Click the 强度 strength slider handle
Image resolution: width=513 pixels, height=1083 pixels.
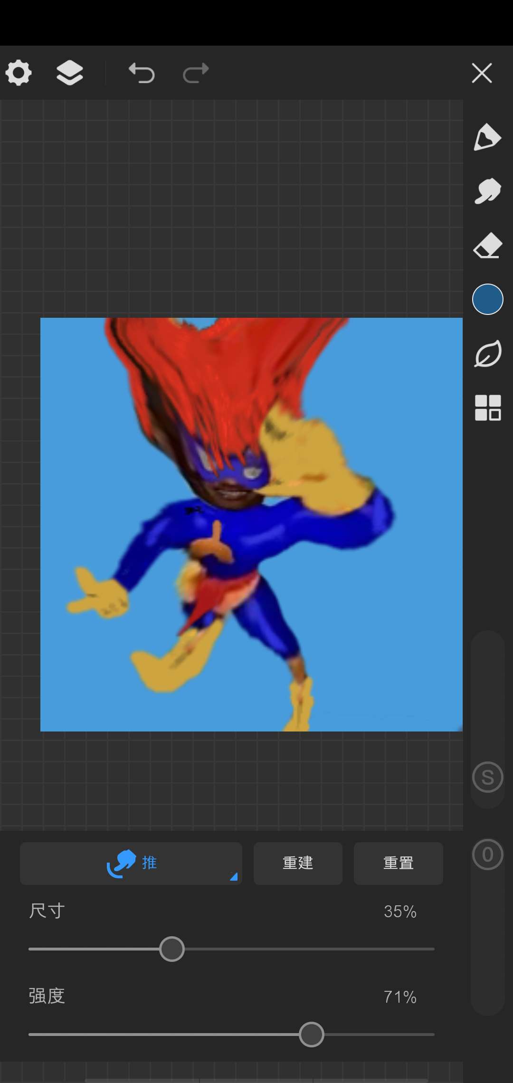click(312, 1035)
